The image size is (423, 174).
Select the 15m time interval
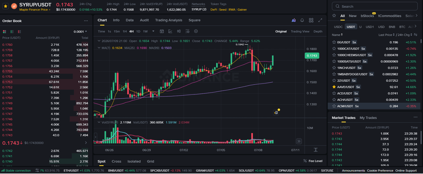[117, 31]
